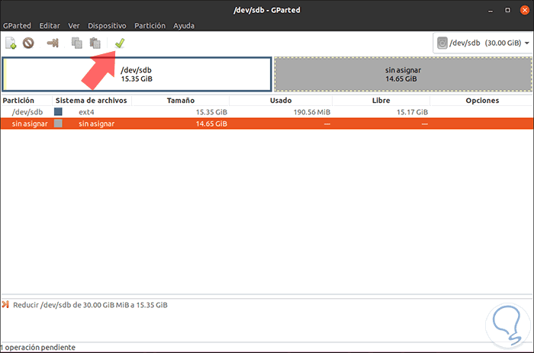Click the Copy partition toolbar icon
Screen dimensions: 534x353
tap(76, 43)
